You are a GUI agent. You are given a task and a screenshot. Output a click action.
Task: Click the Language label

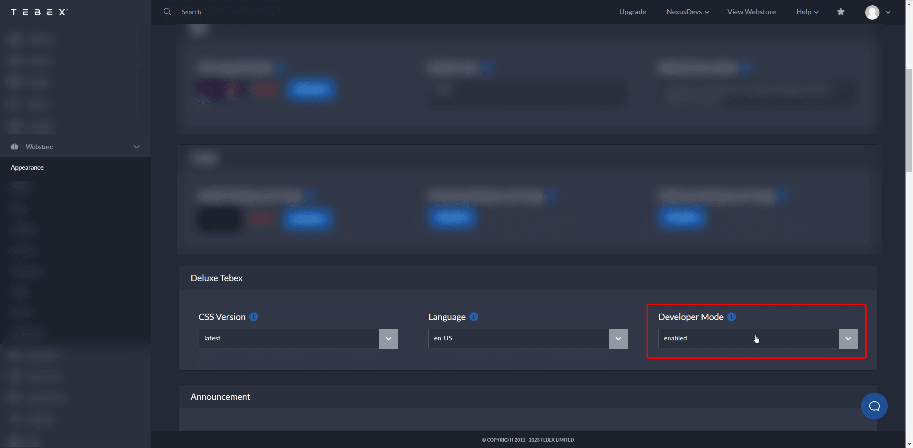(447, 317)
